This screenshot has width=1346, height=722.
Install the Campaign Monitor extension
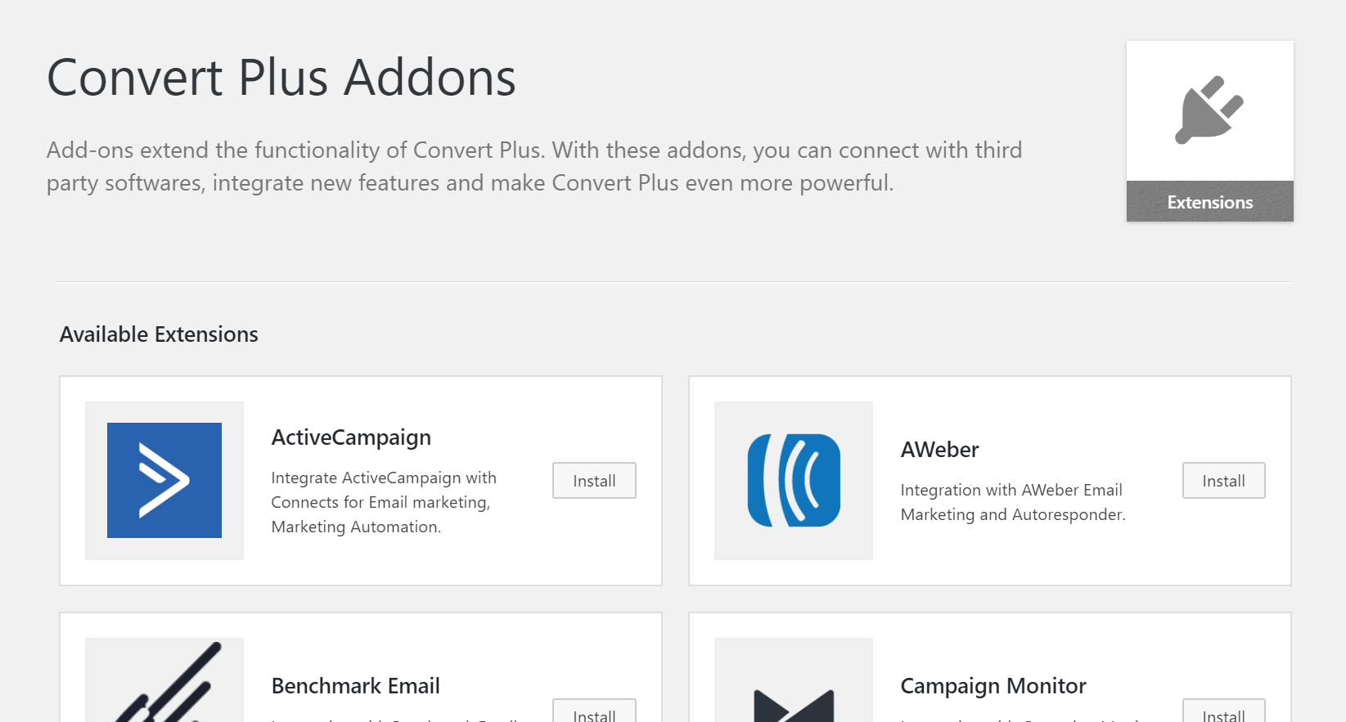1223,715
